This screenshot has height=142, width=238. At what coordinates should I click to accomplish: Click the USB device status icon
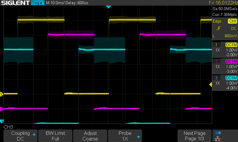tap(218, 133)
